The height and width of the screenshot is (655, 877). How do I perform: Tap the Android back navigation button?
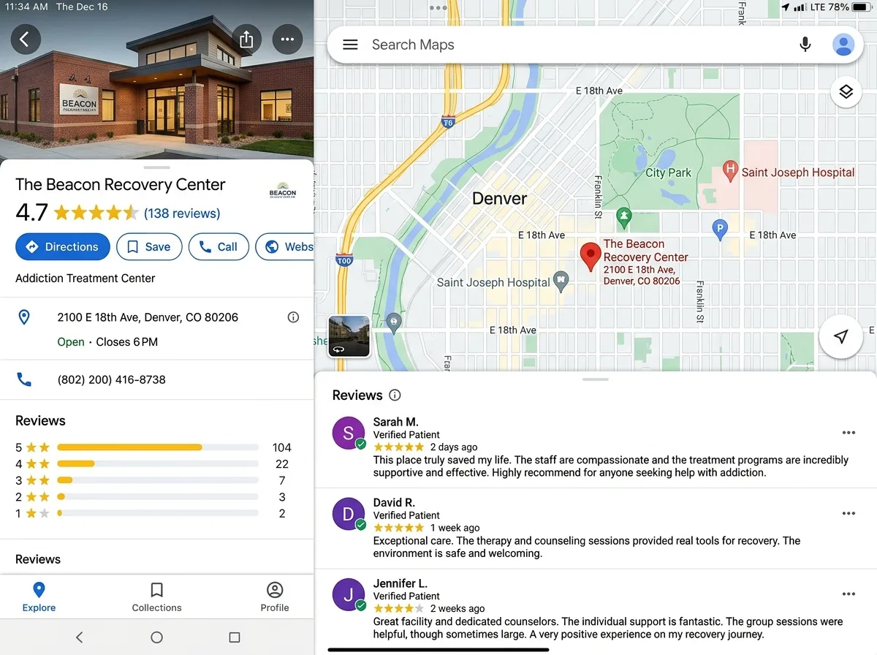tap(79, 637)
